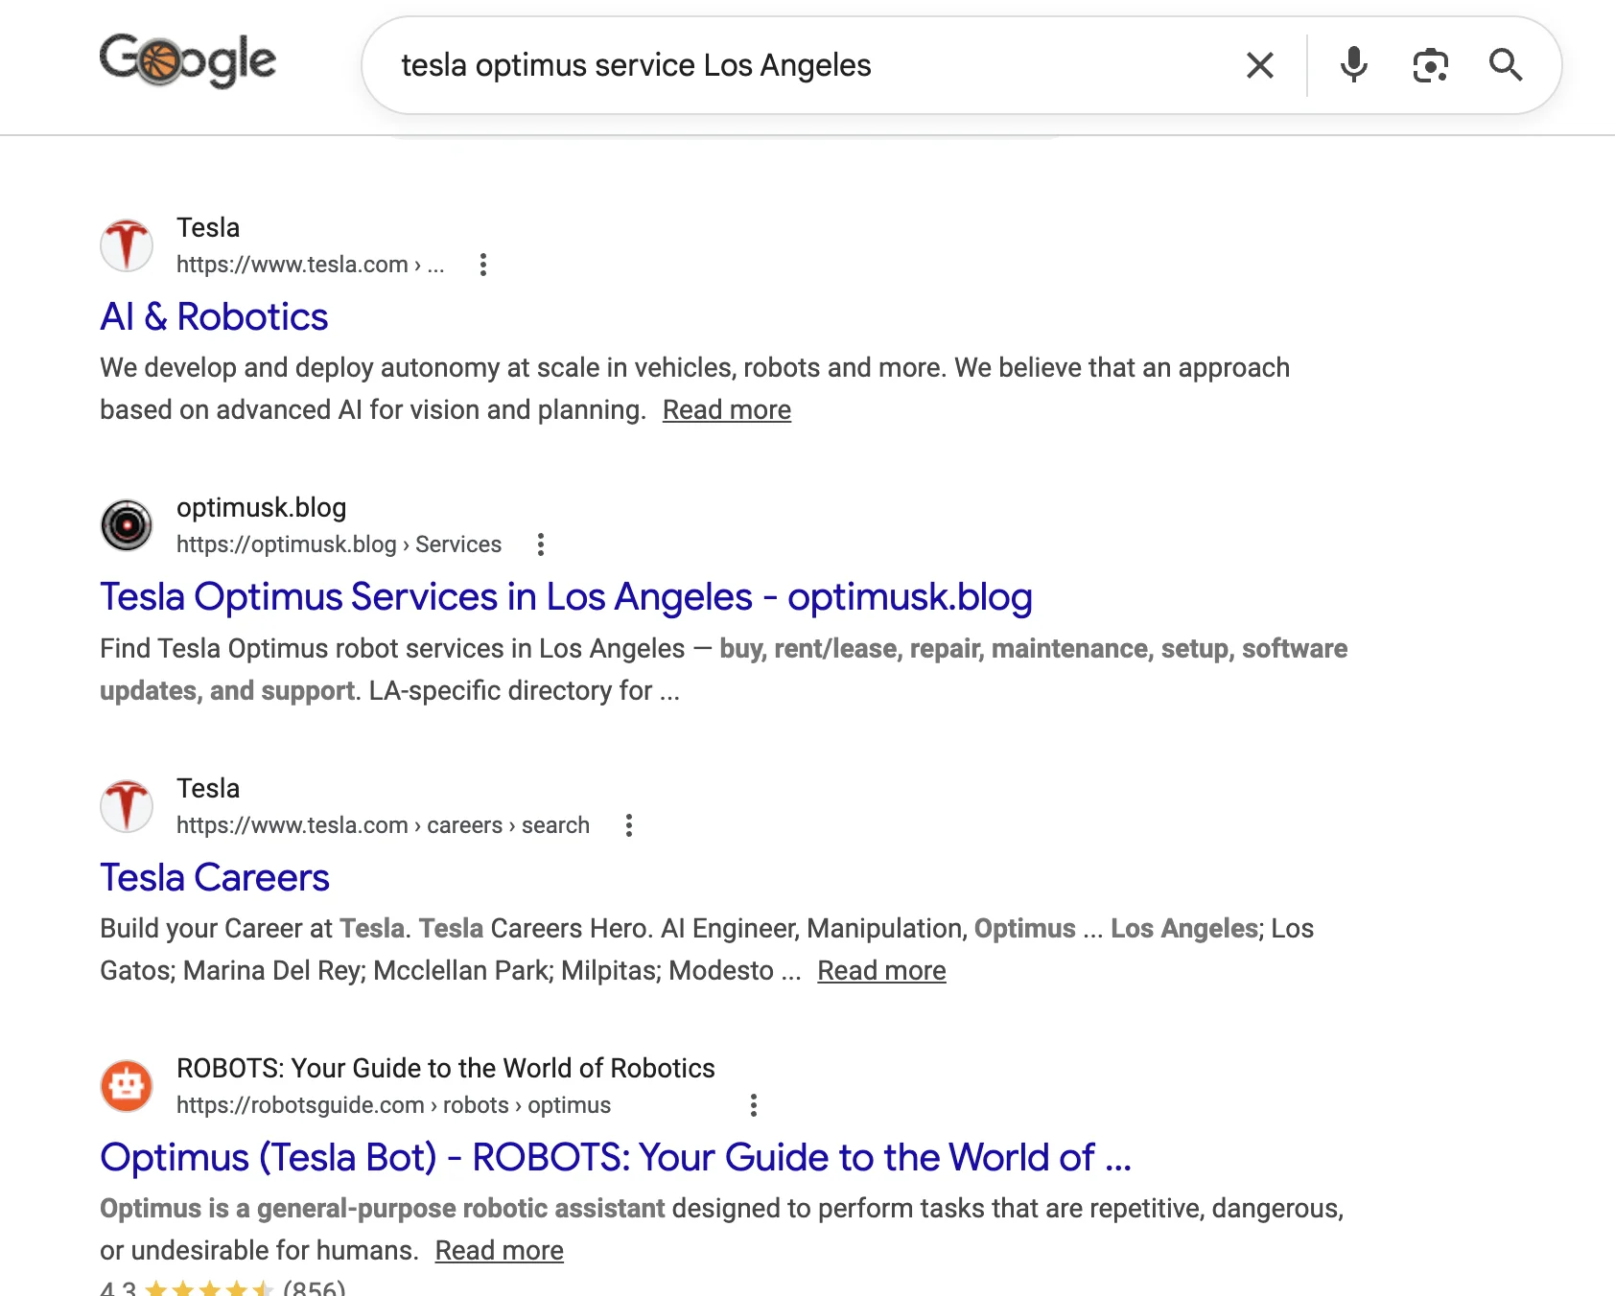1615x1296 pixels.
Task: Click the tesla.com › careers › search URL
Action: tap(383, 825)
